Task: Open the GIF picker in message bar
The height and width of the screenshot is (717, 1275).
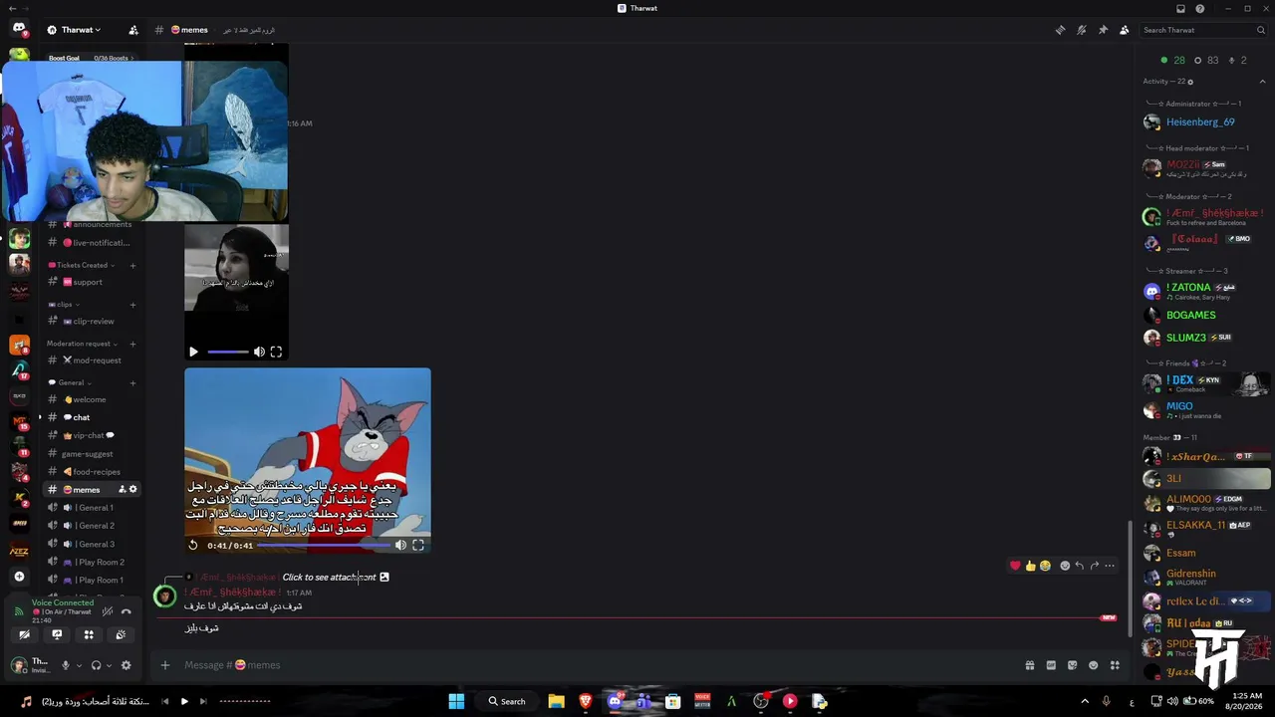Action: tap(1051, 665)
